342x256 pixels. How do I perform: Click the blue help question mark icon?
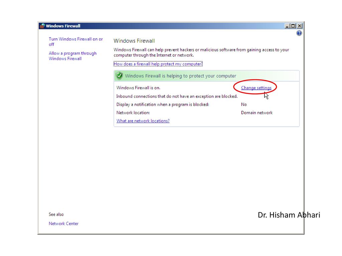pyautogui.click(x=299, y=33)
